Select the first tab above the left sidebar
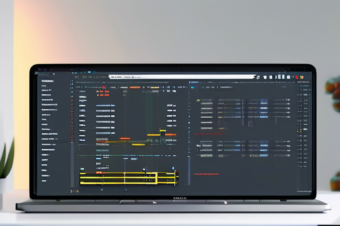 point(42,74)
